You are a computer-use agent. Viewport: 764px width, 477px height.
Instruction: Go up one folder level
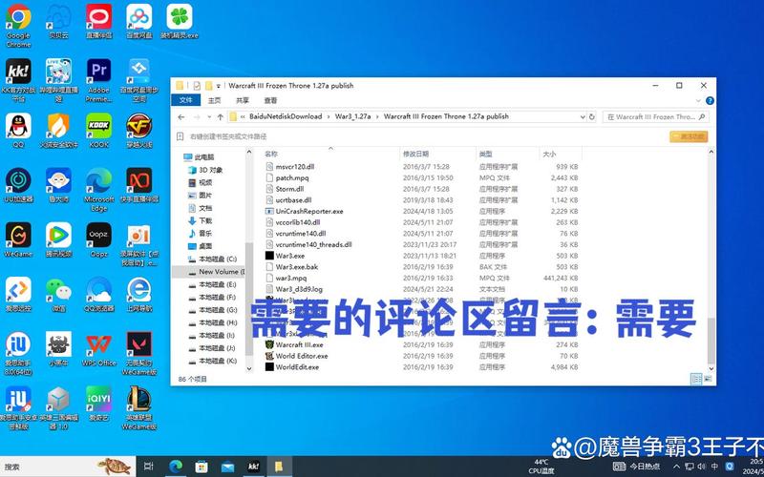point(221,116)
